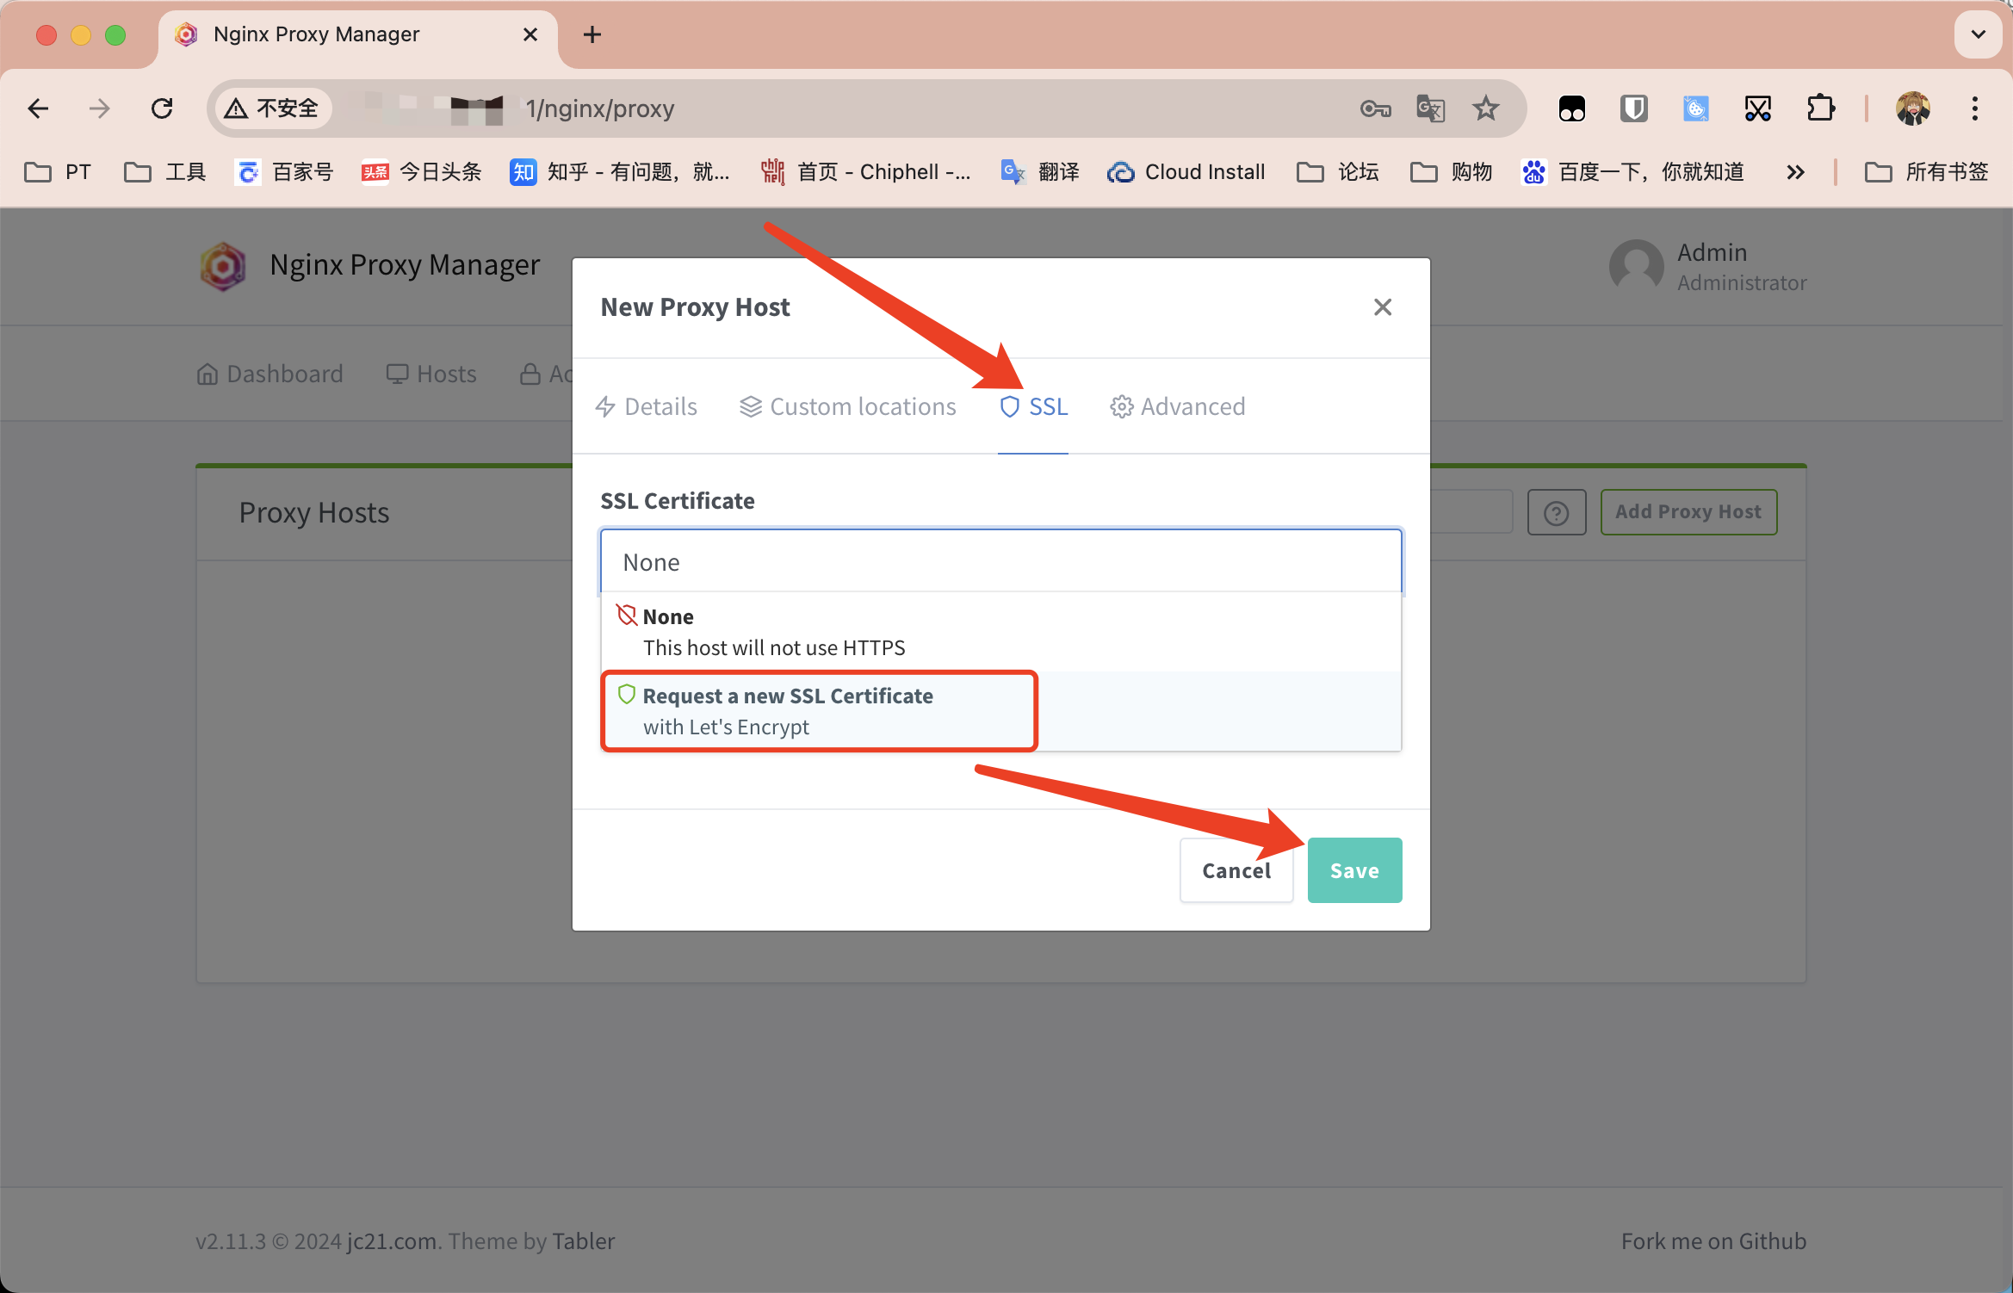Expand the tab search chevron
Screen dimensions: 2013x1293
point(1978,34)
